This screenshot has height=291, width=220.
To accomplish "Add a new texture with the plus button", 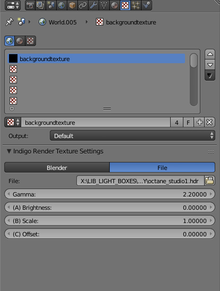I will [199, 122].
